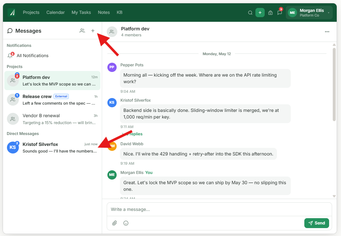The image size is (341, 236).
Task: Click the Write a message input field
Action: 219,210
